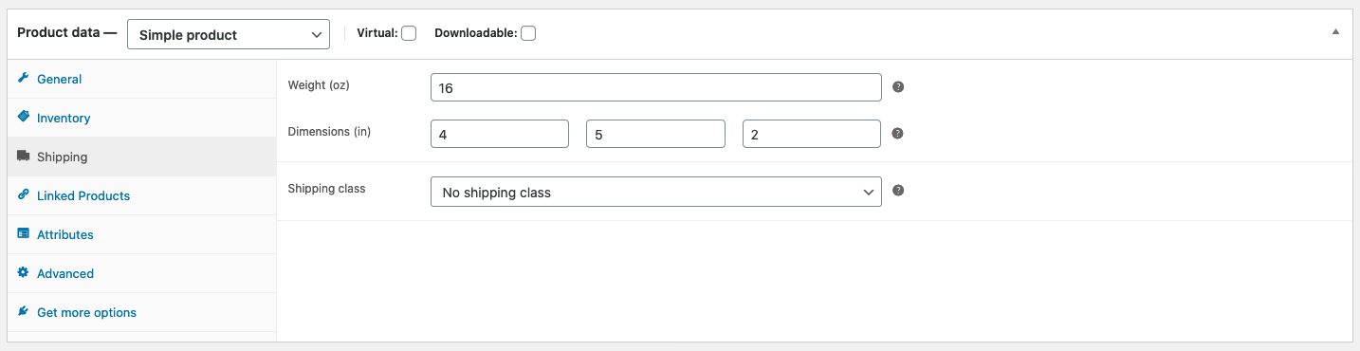This screenshot has width=1360, height=351.
Task: Open the Simple product type dropdown
Action: (x=229, y=34)
